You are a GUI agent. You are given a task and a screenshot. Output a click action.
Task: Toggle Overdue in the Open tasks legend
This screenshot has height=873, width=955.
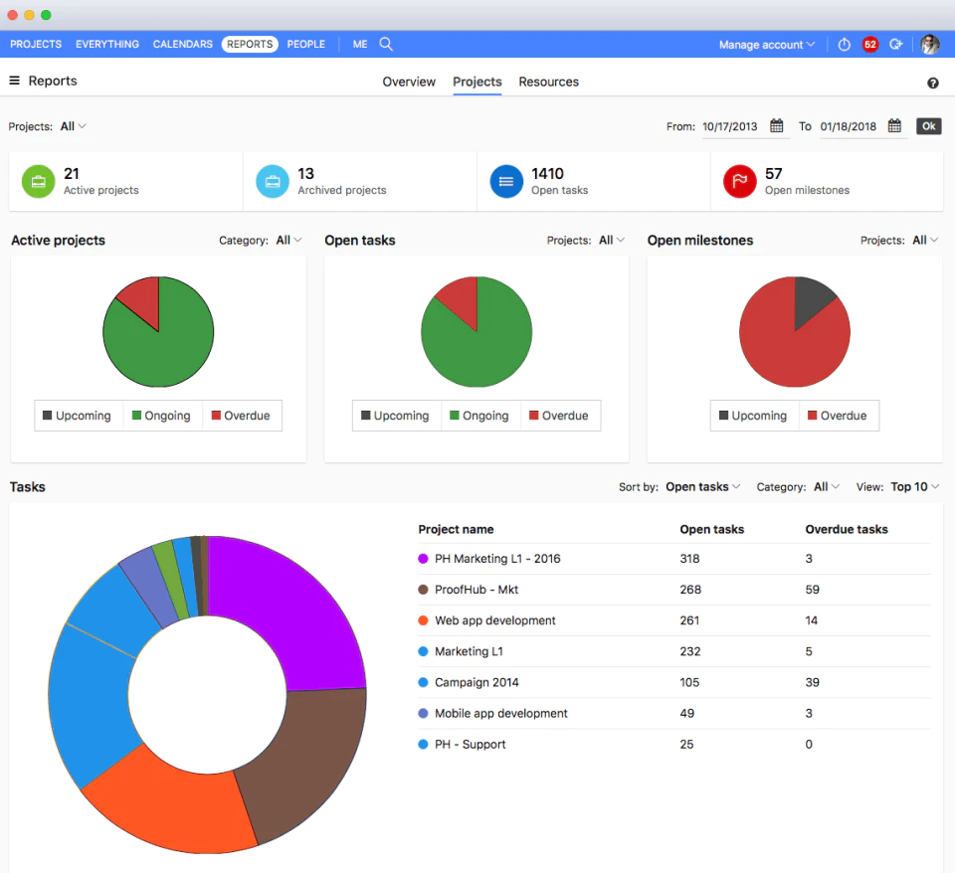tap(560, 416)
